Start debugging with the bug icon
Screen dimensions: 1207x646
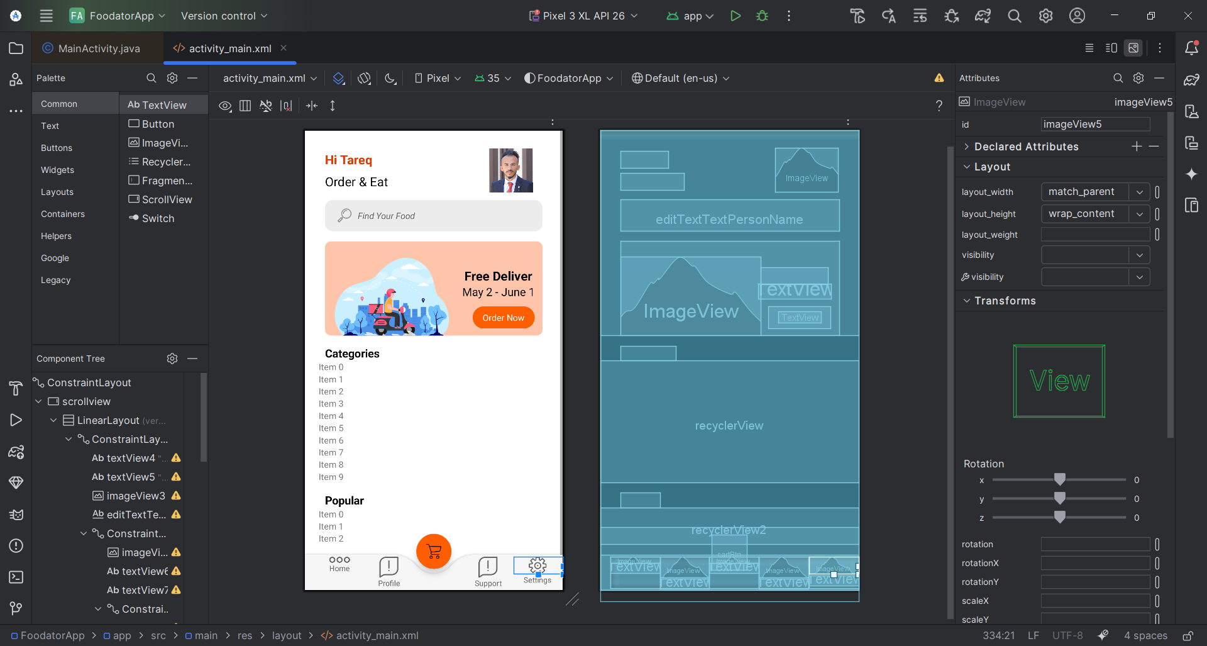[x=762, y=16]
